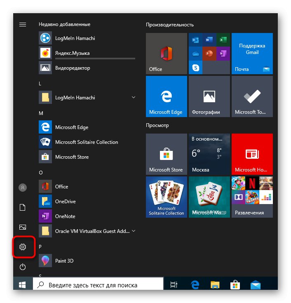This screenshot has height=303, width=291.
Task: Open the Microsoft Store tile
Action: (167, 154)
